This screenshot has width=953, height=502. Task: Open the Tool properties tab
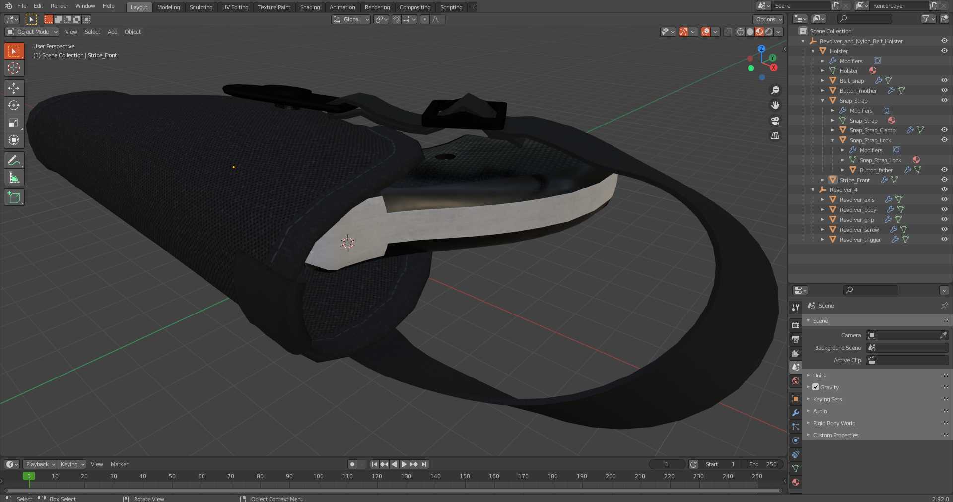point(796,308)
